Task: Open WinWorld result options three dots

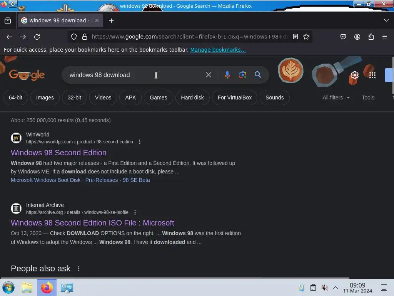Action: click(140, 142)
